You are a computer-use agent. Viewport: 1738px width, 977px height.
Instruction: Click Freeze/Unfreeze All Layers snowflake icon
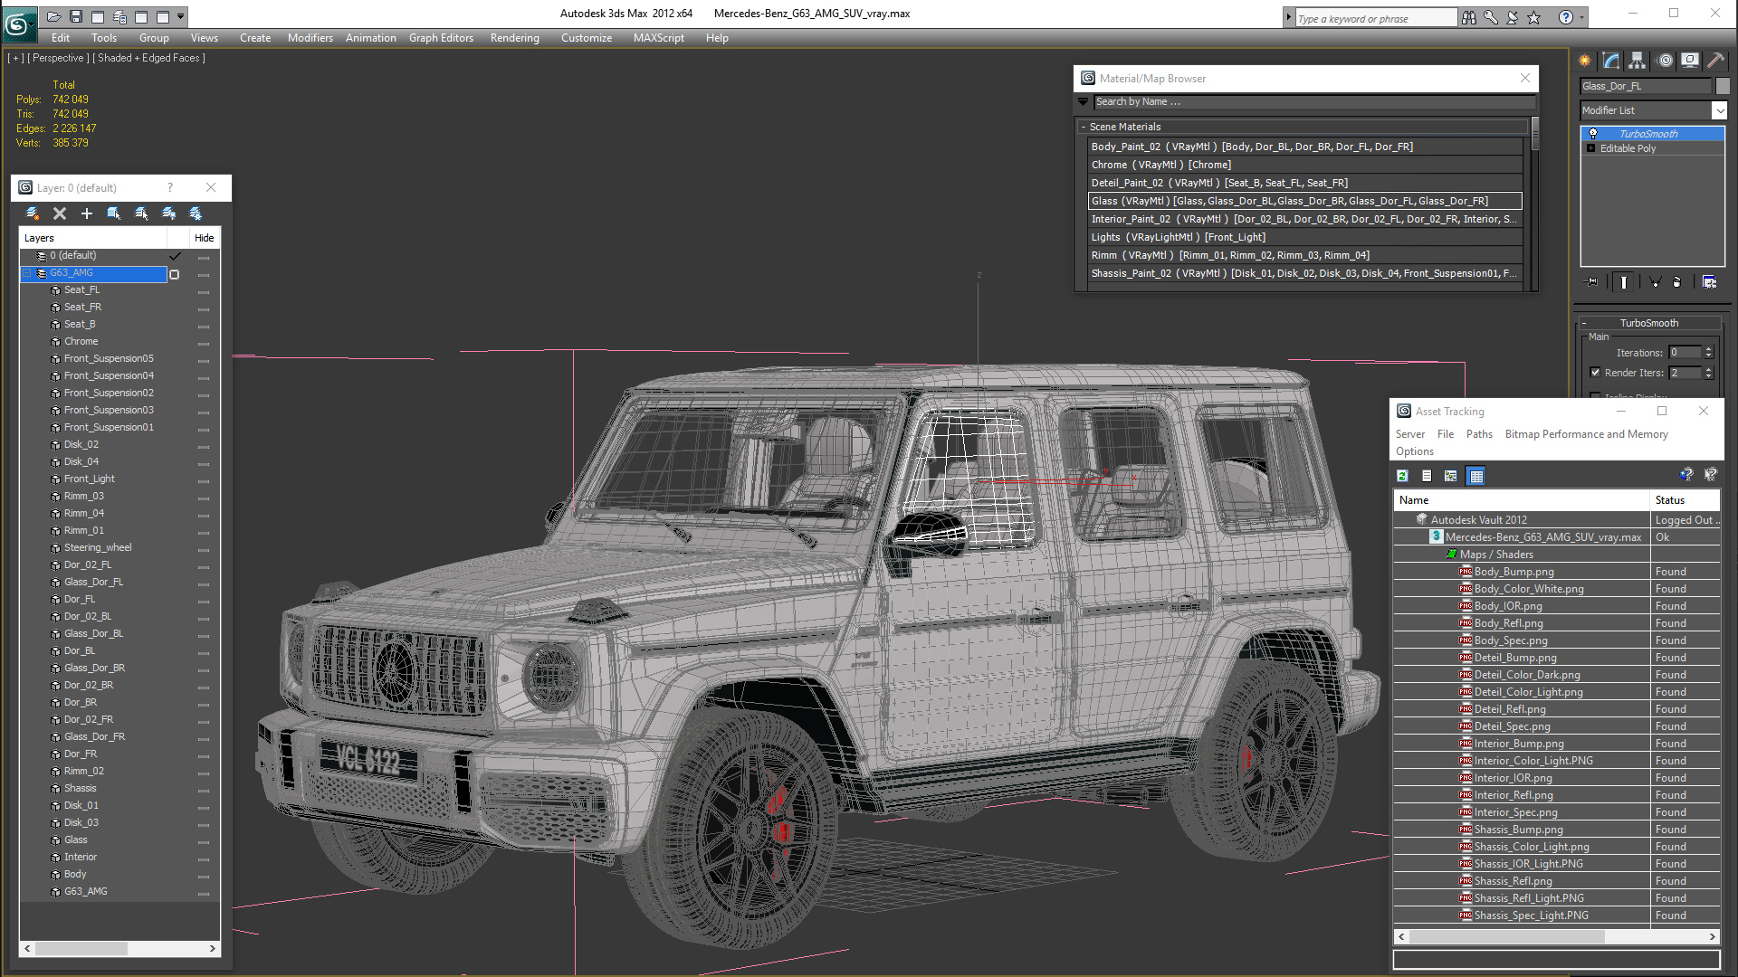(x=196, y=213)
